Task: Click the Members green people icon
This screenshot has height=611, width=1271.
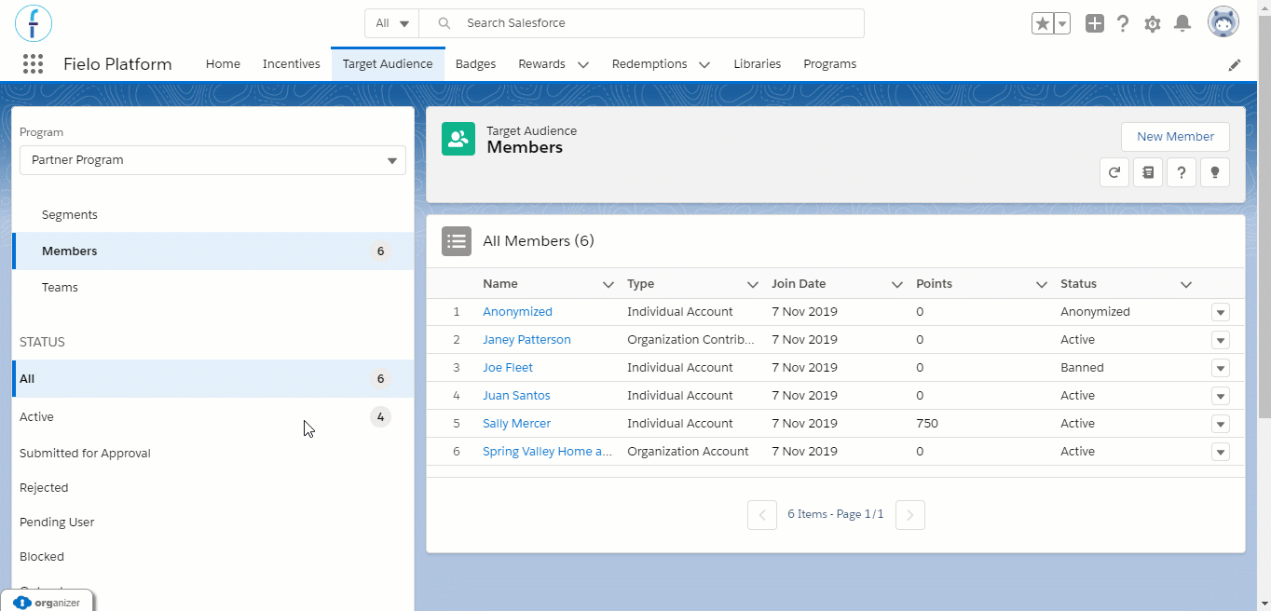Action: tap(458, 139)
